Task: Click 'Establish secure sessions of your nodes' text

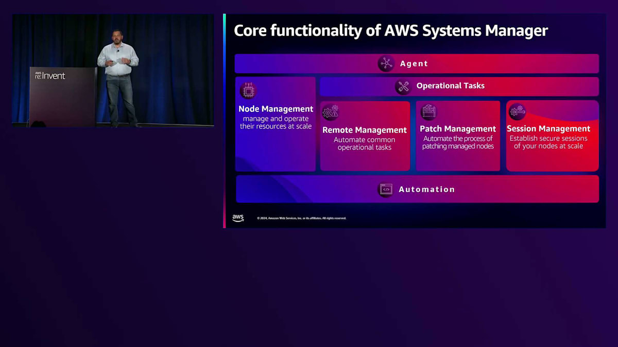Action: tap(548, 142)
